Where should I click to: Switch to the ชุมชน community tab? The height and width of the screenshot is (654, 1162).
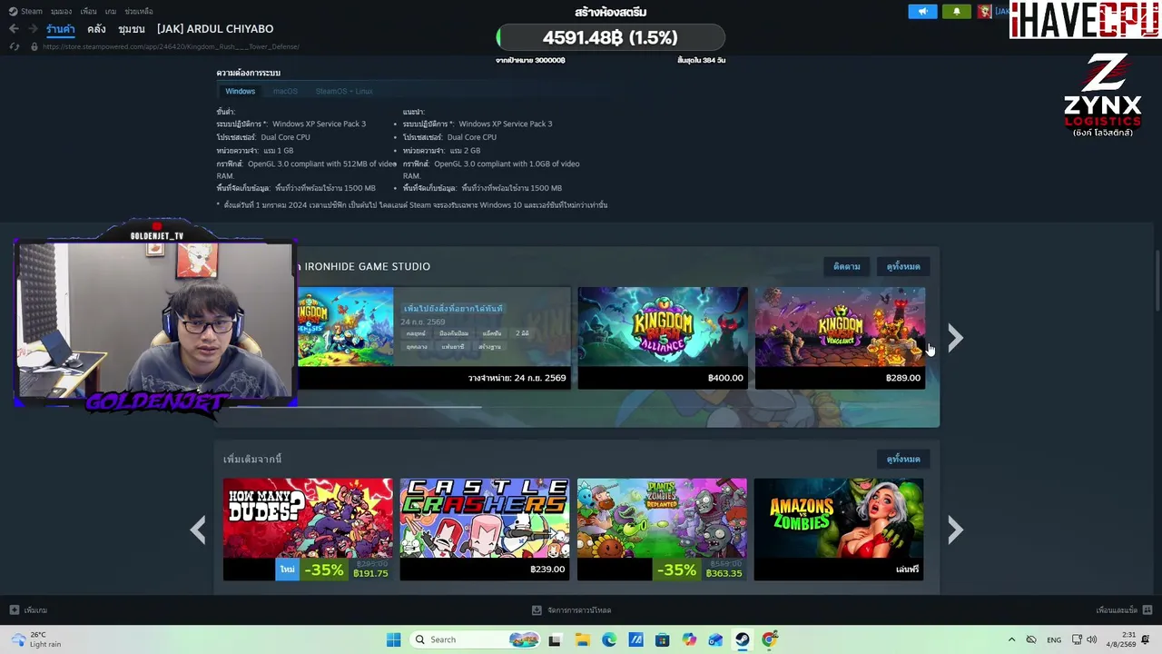click(132, 29)
